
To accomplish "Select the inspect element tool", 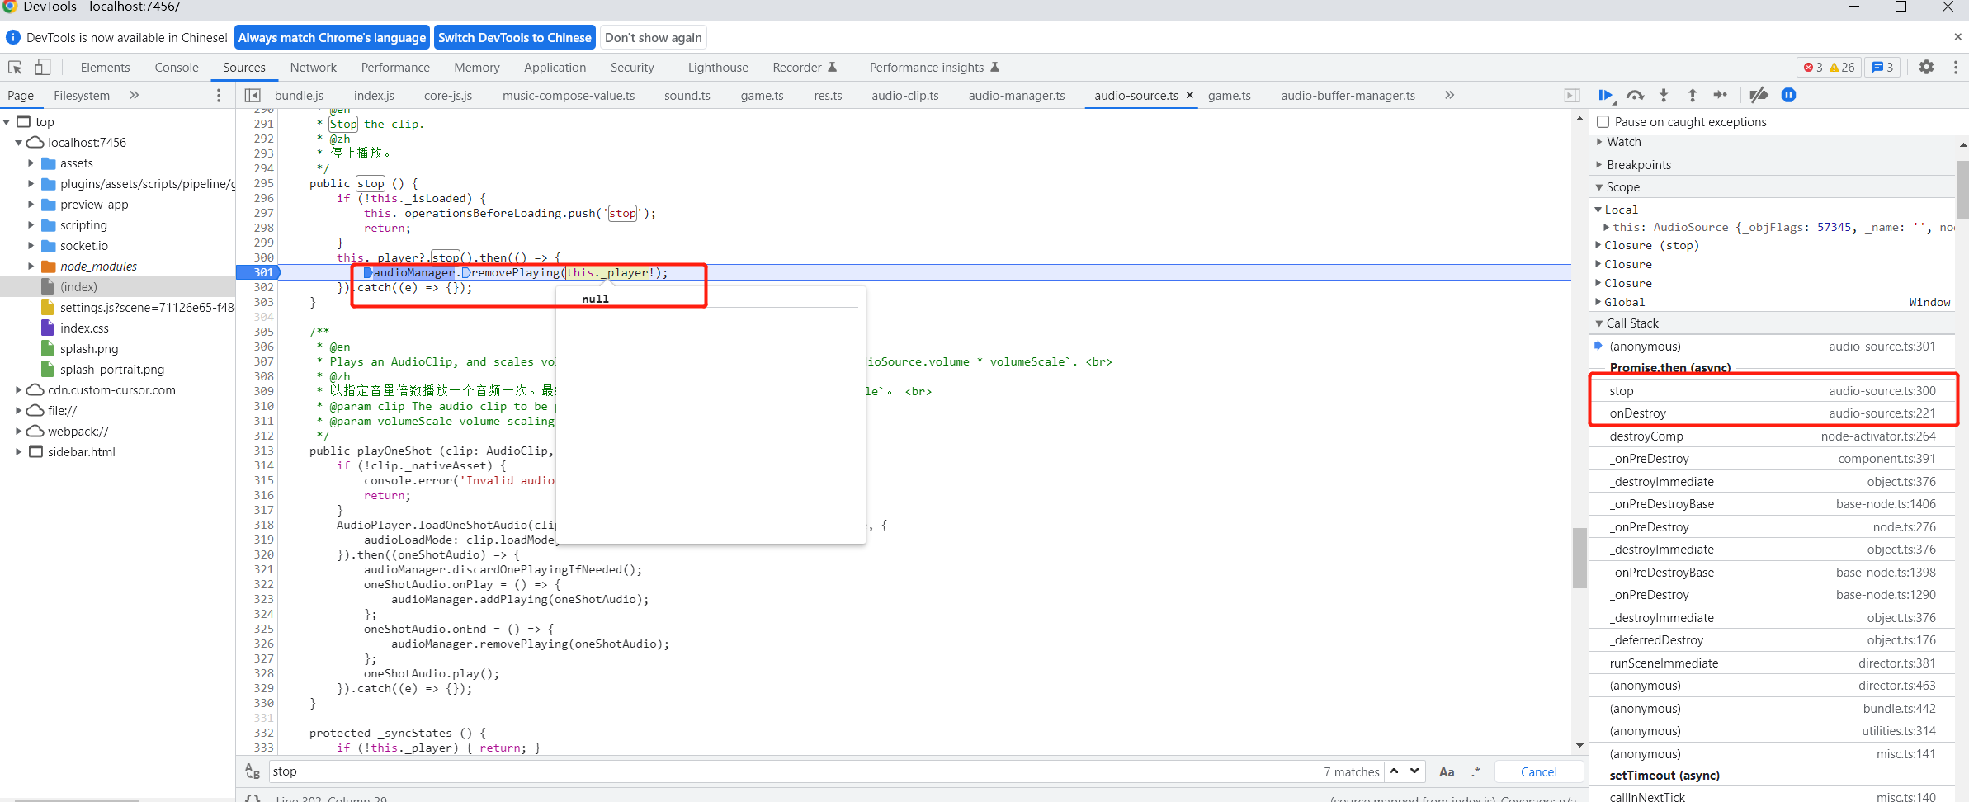I will tap(13, 67).
